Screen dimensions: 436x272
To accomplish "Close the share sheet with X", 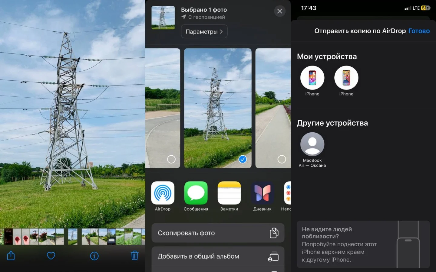I will [280, 11].
